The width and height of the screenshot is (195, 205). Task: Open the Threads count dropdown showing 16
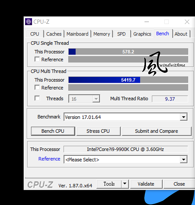[x=84, y=99]
